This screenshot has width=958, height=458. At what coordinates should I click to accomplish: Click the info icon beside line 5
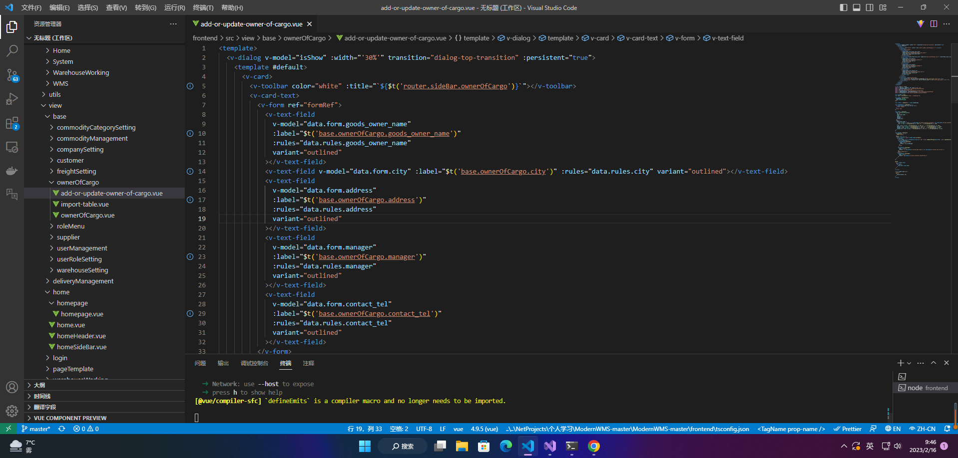coord(190,86)
